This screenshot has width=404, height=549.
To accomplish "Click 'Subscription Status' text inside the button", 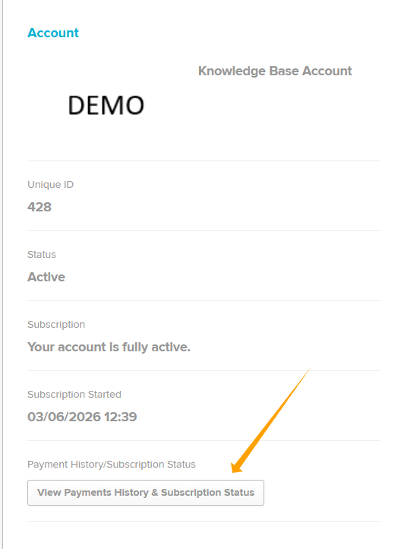I will click(207, 492).
